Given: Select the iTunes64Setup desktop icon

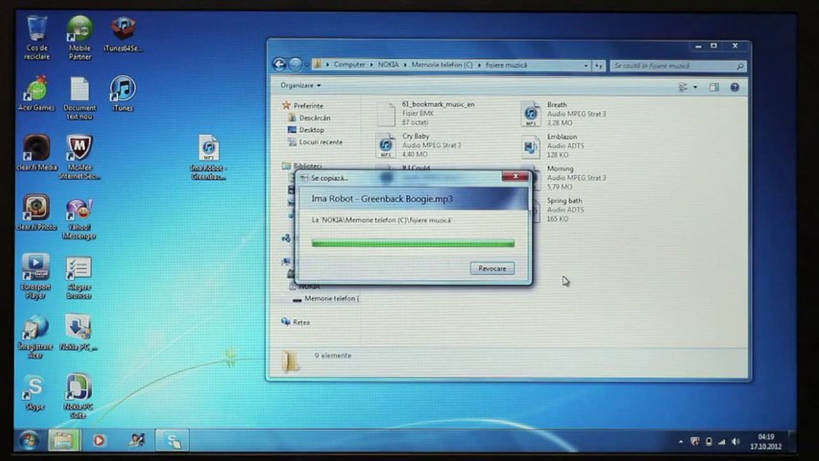Looking at the screenshot, I should [x=123, y=35].
